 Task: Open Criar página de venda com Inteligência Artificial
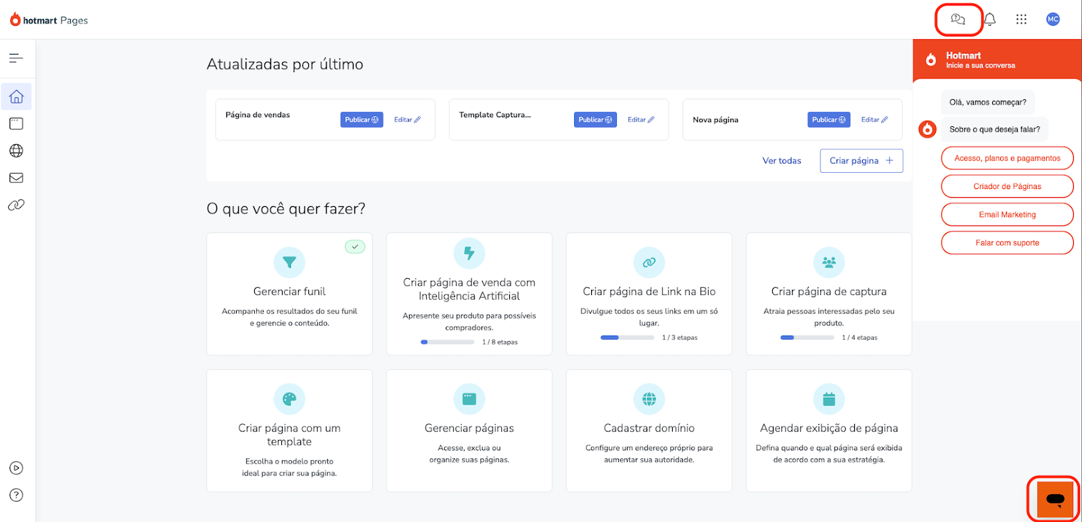(x=469, y=289)
